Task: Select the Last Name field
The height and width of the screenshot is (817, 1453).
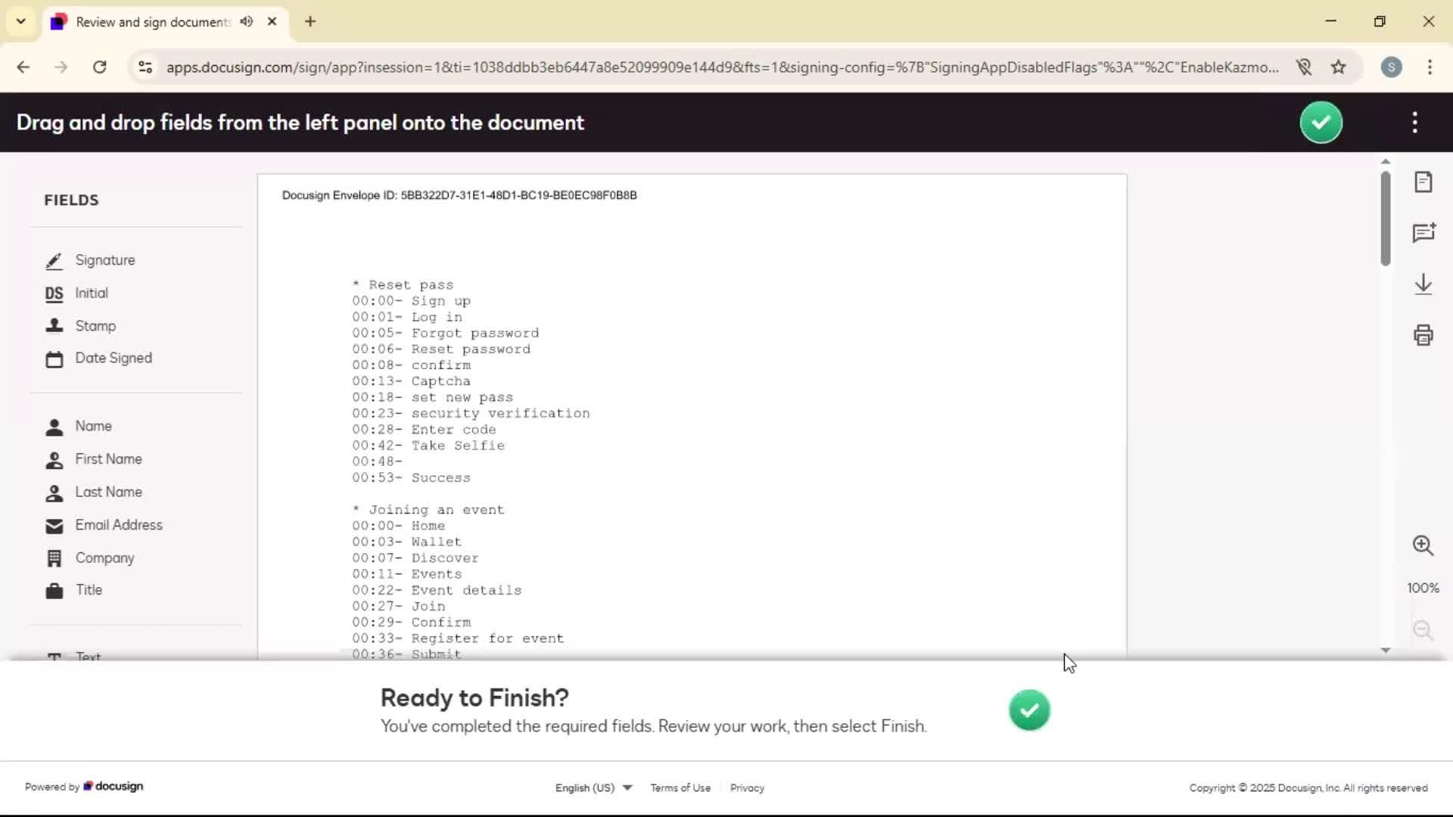Action: [94, 492]
